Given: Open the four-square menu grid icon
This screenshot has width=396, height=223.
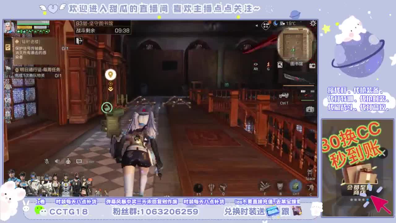Looking at the screenshot, I should coord(266,25).
